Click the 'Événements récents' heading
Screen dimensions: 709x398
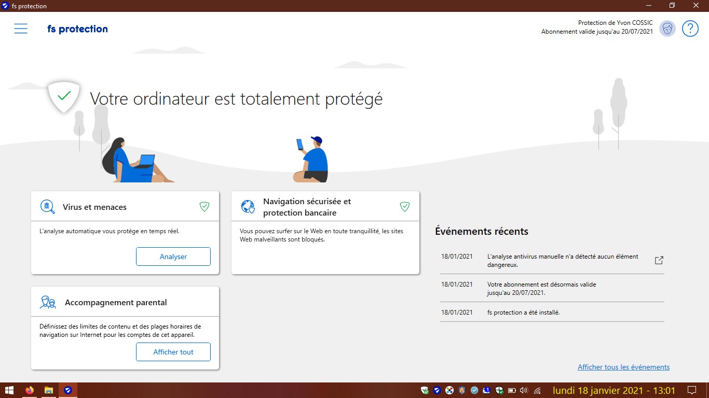482,232
